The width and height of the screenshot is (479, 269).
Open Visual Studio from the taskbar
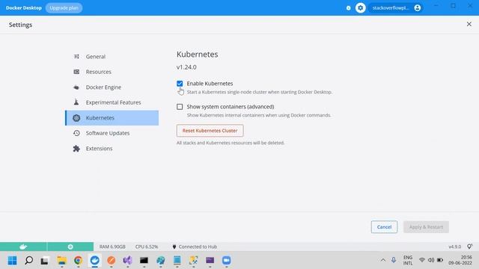click(x=128, y=261)
